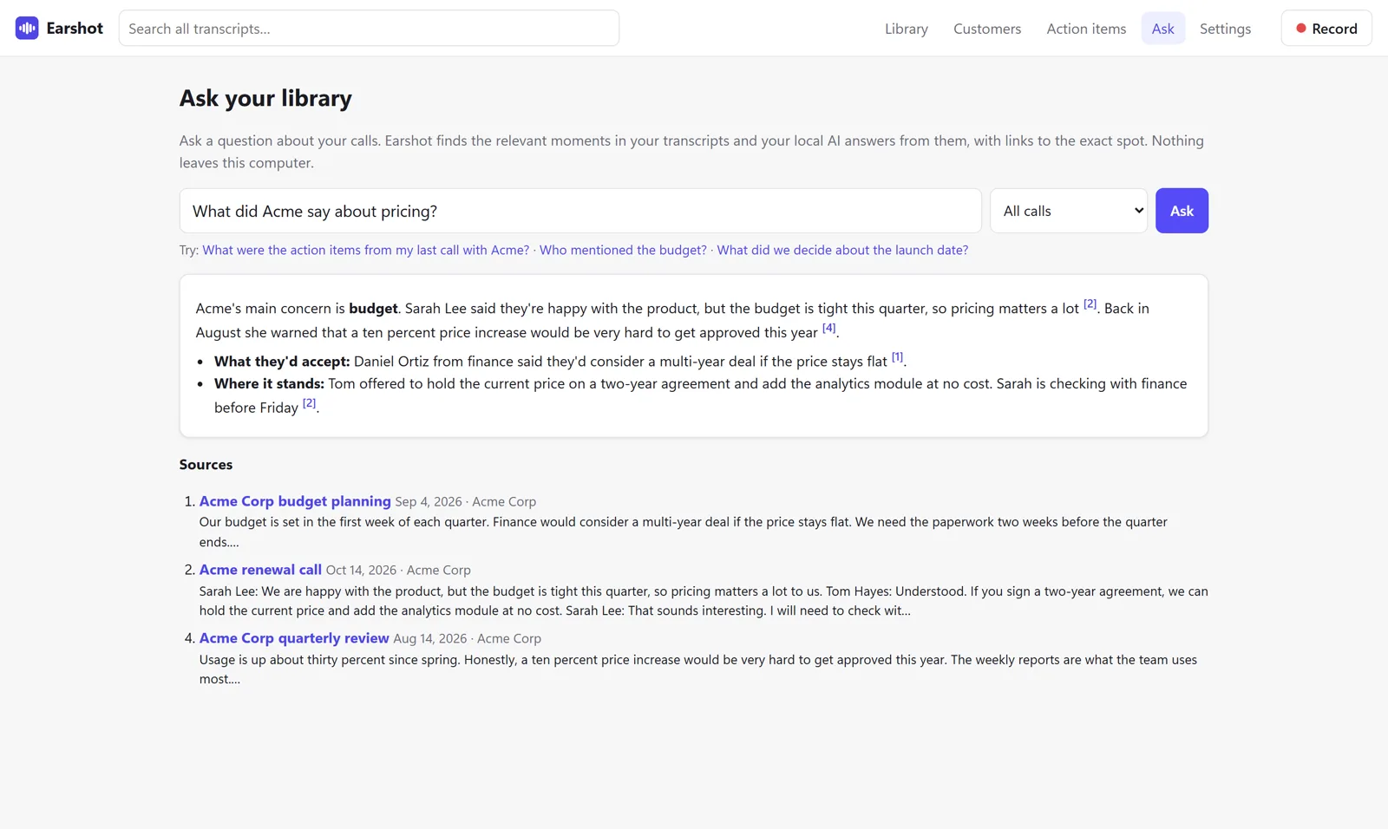Click the Earshot waveform logo icon
The image size is (1388, 829).
point(27,28)
